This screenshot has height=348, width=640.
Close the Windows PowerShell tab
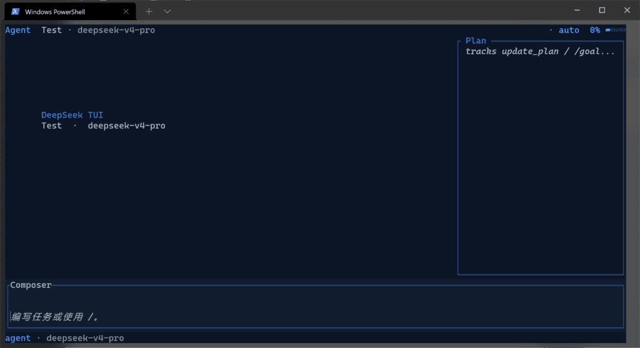(126, 11)
